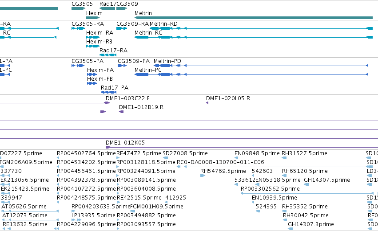Screen dimensions: 378x231
Task: Click the RP004203633.5prime EST label
Action: pos(101,207)
